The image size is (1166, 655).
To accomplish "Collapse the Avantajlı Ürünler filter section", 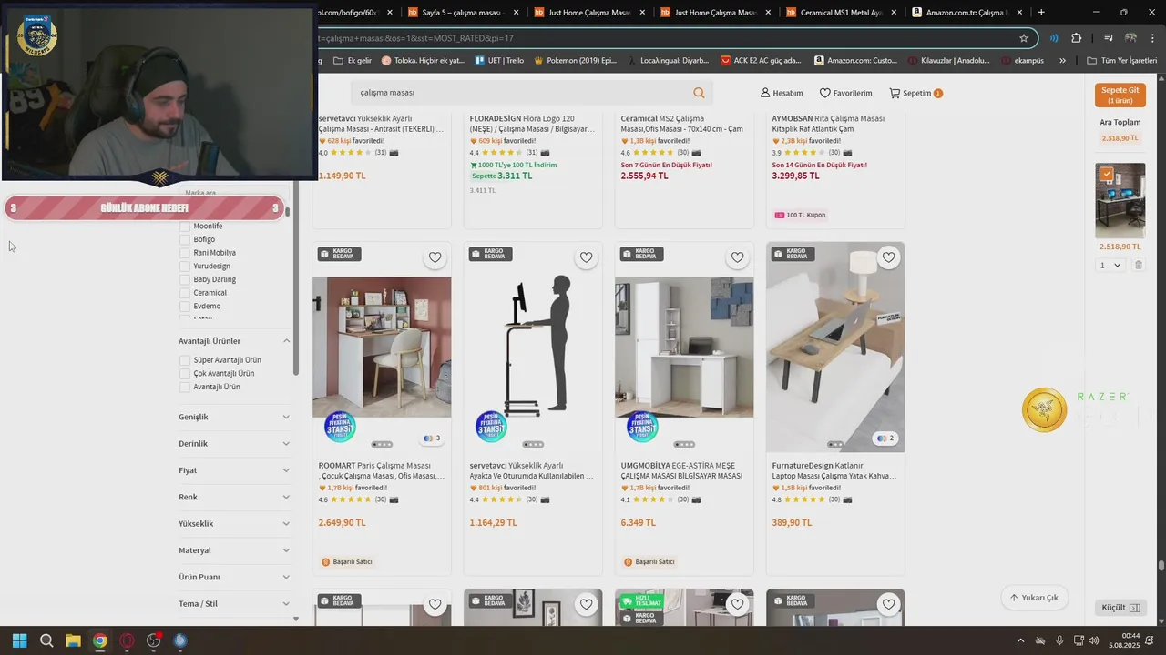I will [286, 341].
